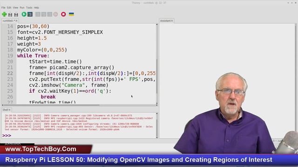Open the Help menu
This screenshot has height=167, width=298.
point(36,7)
